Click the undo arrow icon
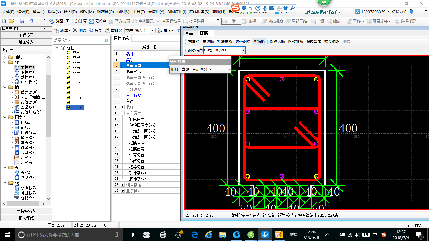429x241 pixels. [31, 21]
